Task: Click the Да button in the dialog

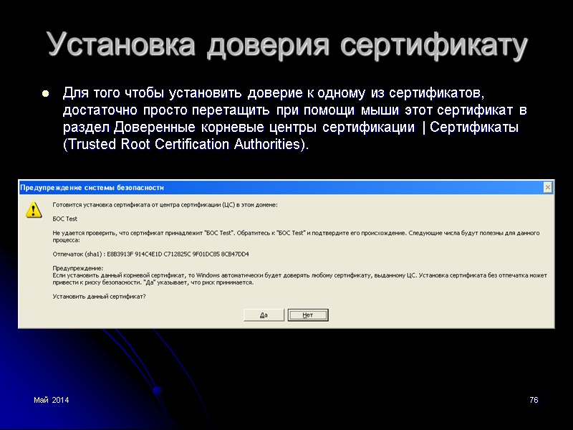Action: [264, 315]
